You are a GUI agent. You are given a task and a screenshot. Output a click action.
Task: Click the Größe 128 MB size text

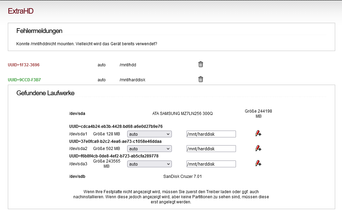[x=106, y=134]
